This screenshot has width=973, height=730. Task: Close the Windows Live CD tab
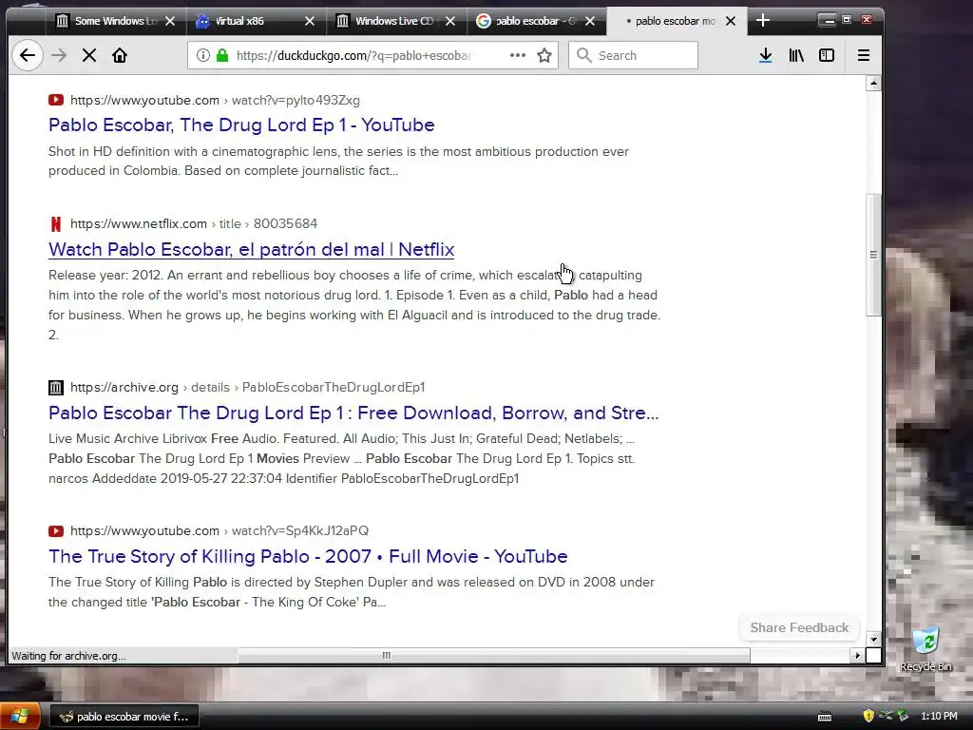coord(450,21)
